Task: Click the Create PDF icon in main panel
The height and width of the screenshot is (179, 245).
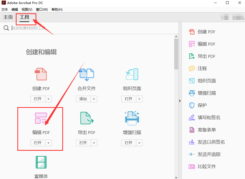Action: click(x=41, y=74)
